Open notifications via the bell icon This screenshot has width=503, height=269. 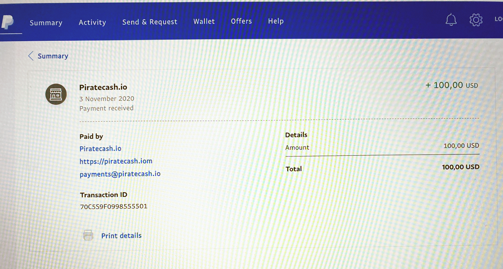click(451, 20)
